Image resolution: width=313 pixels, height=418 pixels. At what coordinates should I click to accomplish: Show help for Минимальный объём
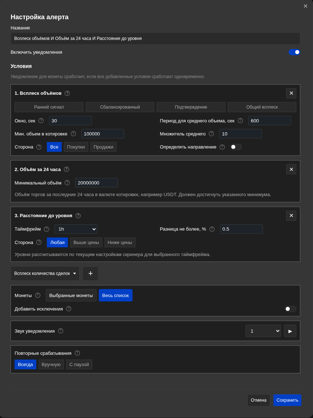coord(67,183)
